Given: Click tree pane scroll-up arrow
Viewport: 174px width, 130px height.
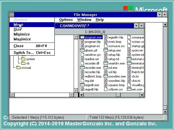Looking at the screenshot, I should pyautogui.click(x=76, y=37).
